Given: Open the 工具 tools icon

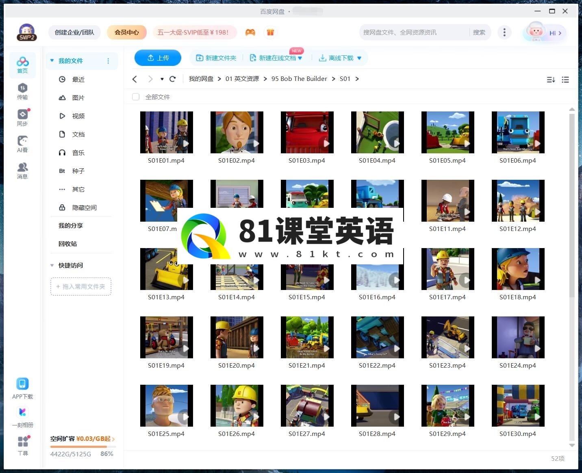Looking at the screenshot, I should [23, 441].
